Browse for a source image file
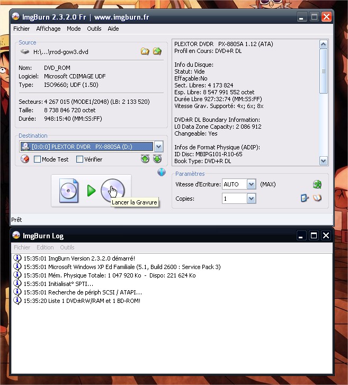 (x=145, y=51)
